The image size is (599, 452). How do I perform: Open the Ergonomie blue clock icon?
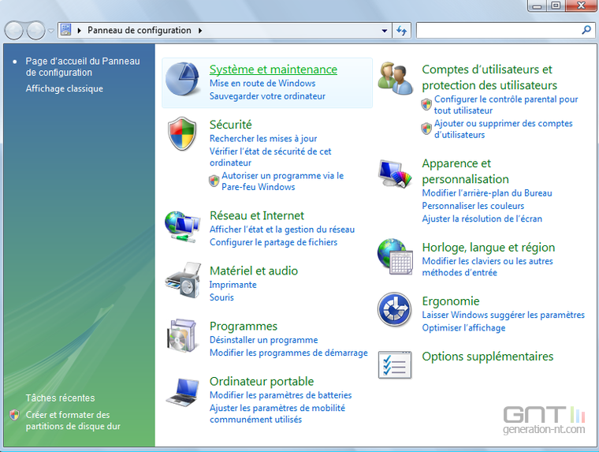tap(395, 309)
